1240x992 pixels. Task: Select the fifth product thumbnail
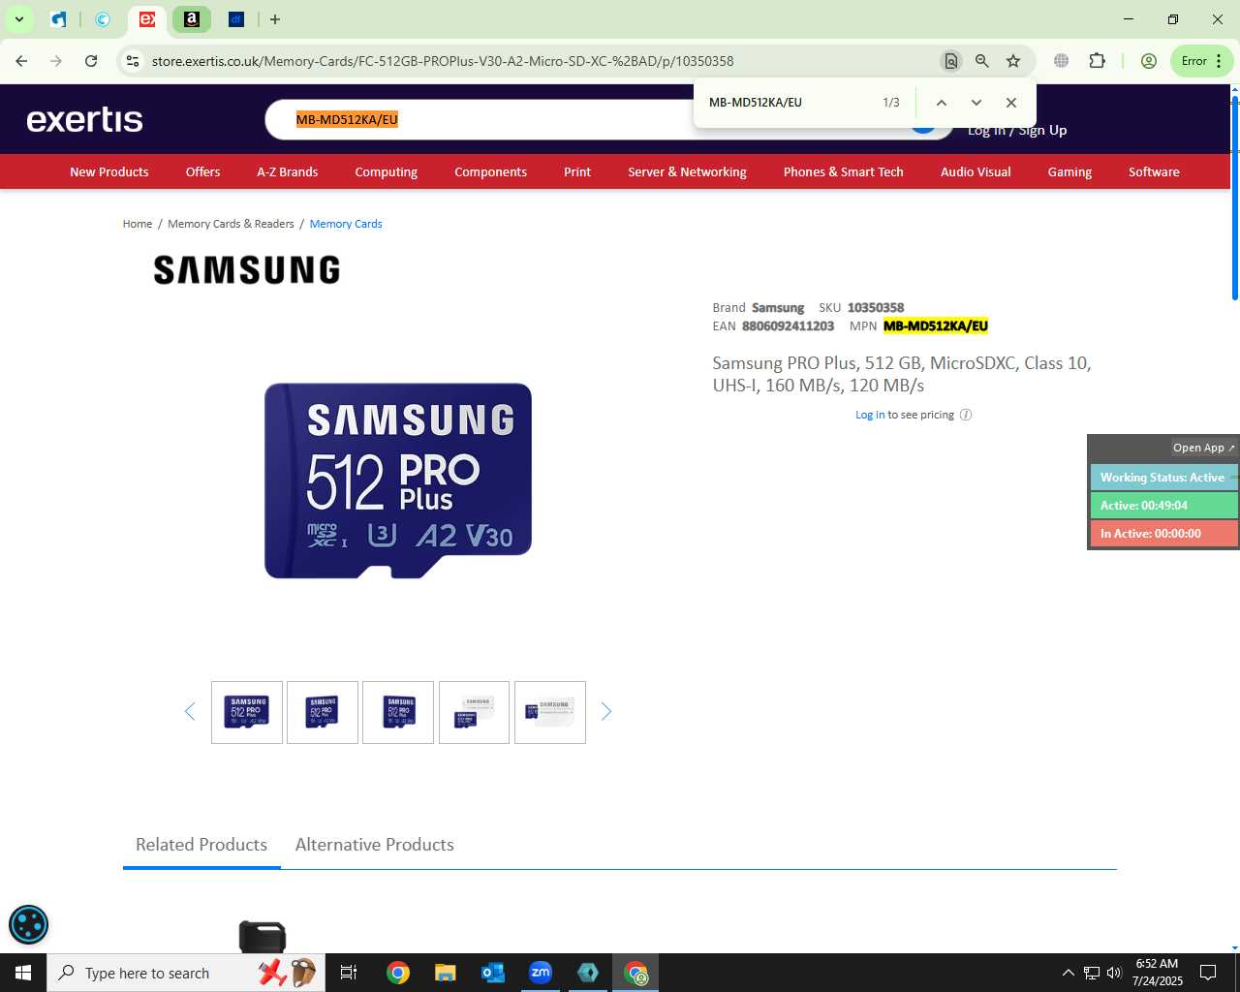tap(550, 712)
